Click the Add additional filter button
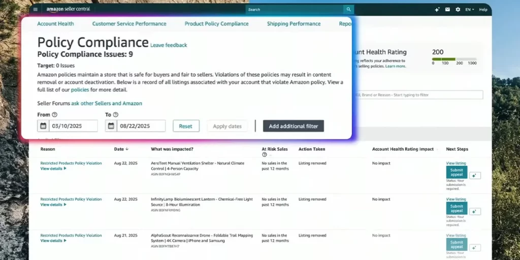The height and width of the screenshot is (260, 520). click(293, 126)
